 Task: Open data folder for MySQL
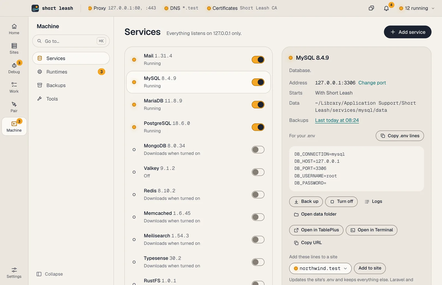point(315,214)
